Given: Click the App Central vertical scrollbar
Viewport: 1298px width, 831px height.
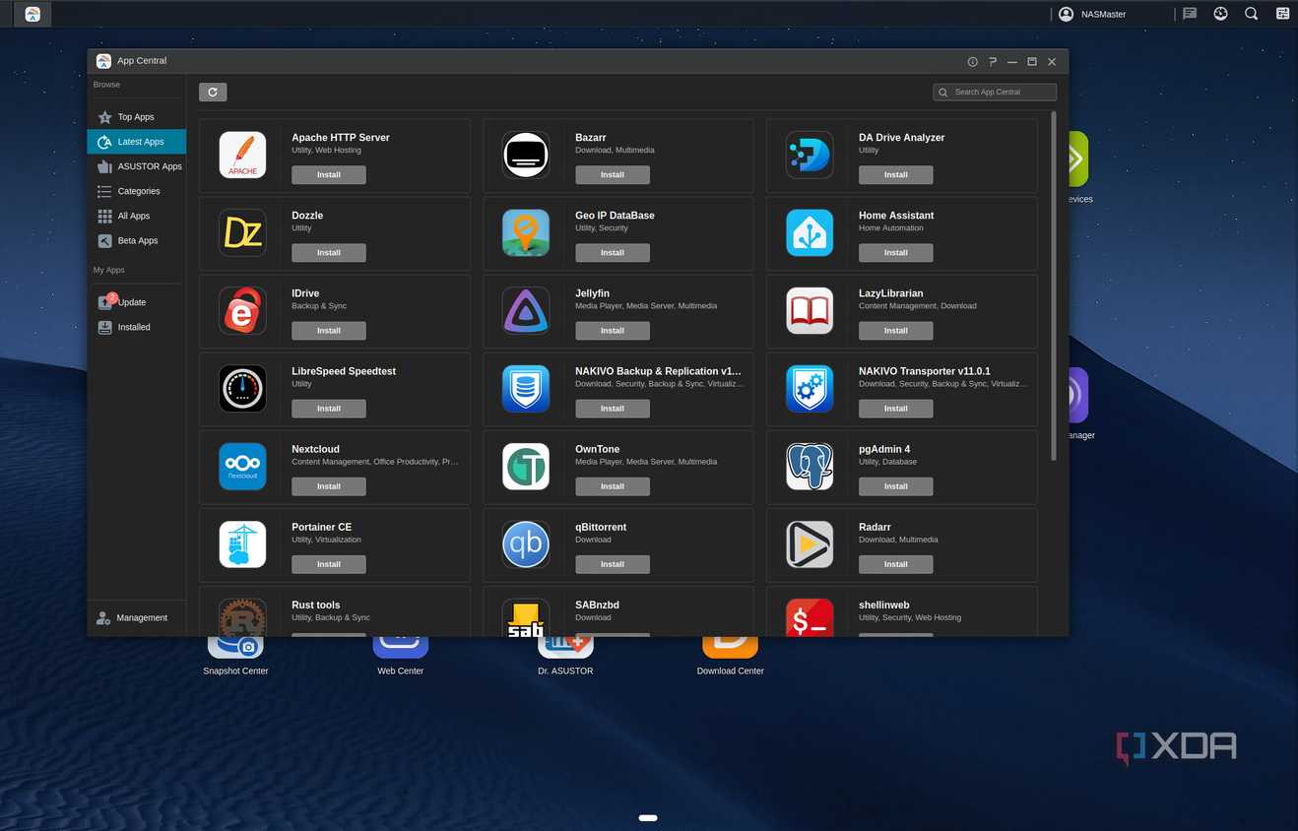Looking at the screenshot, I should [x=1054, y=286].
